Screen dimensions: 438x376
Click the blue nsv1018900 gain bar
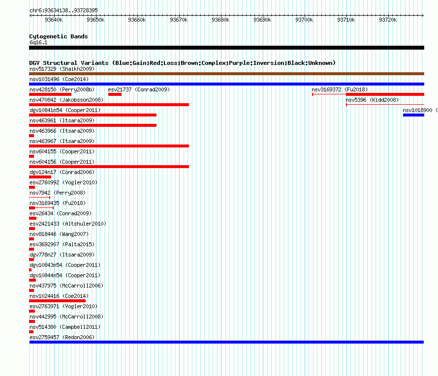tap(413, 115)
